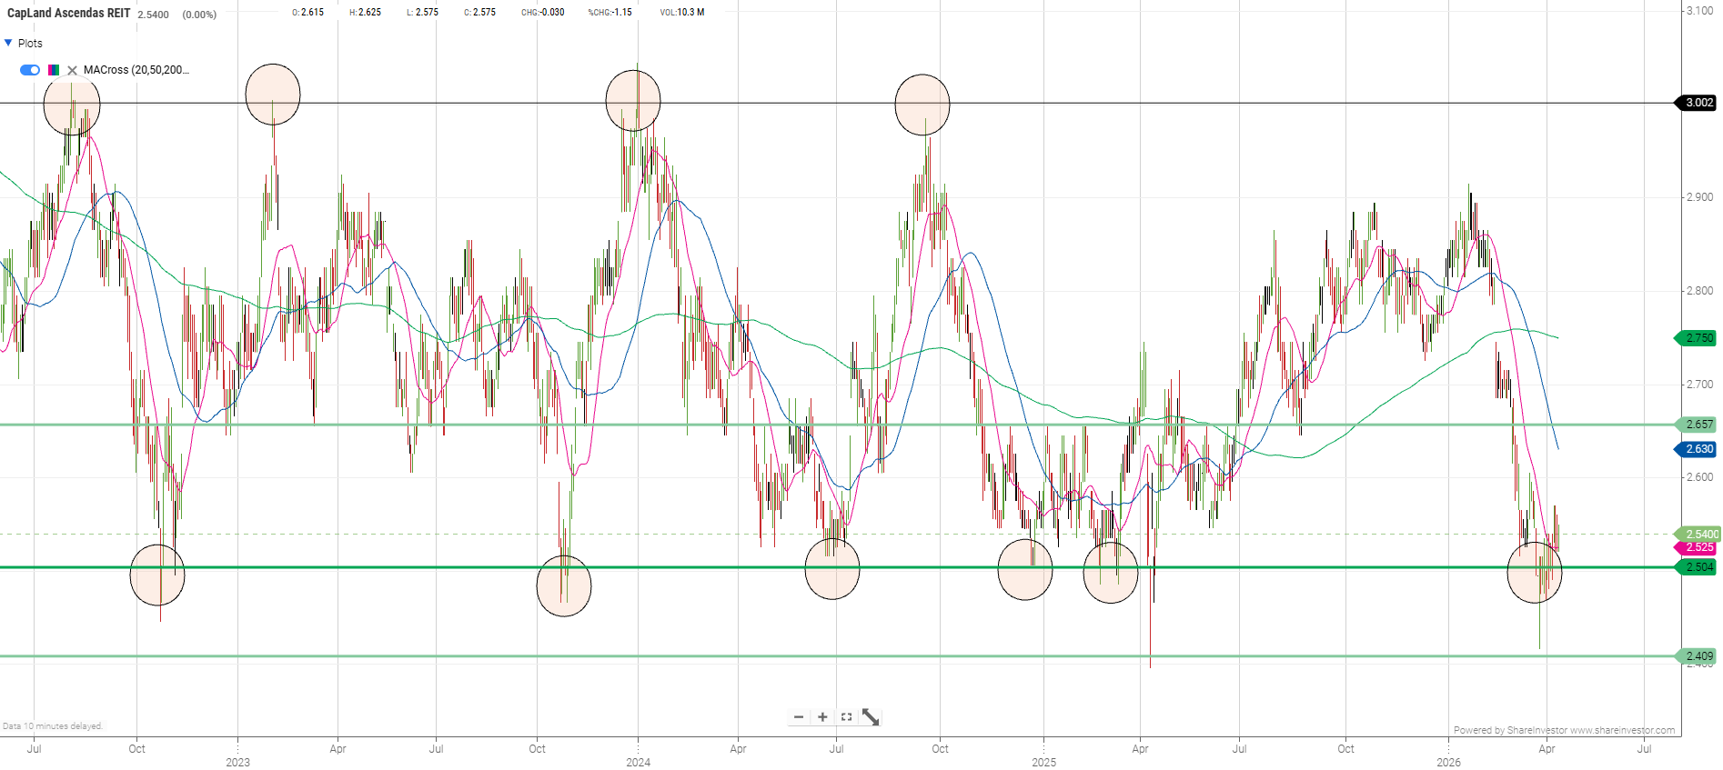1723x770 pixels.
Task: Select the black 3.002 price tag
Action: (x=1698, y=103)
